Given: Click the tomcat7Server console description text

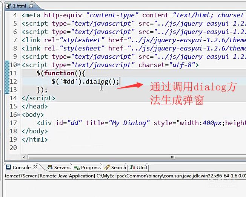Looking at the screenshot, I should pyautogui.click(x=125, y=176).
